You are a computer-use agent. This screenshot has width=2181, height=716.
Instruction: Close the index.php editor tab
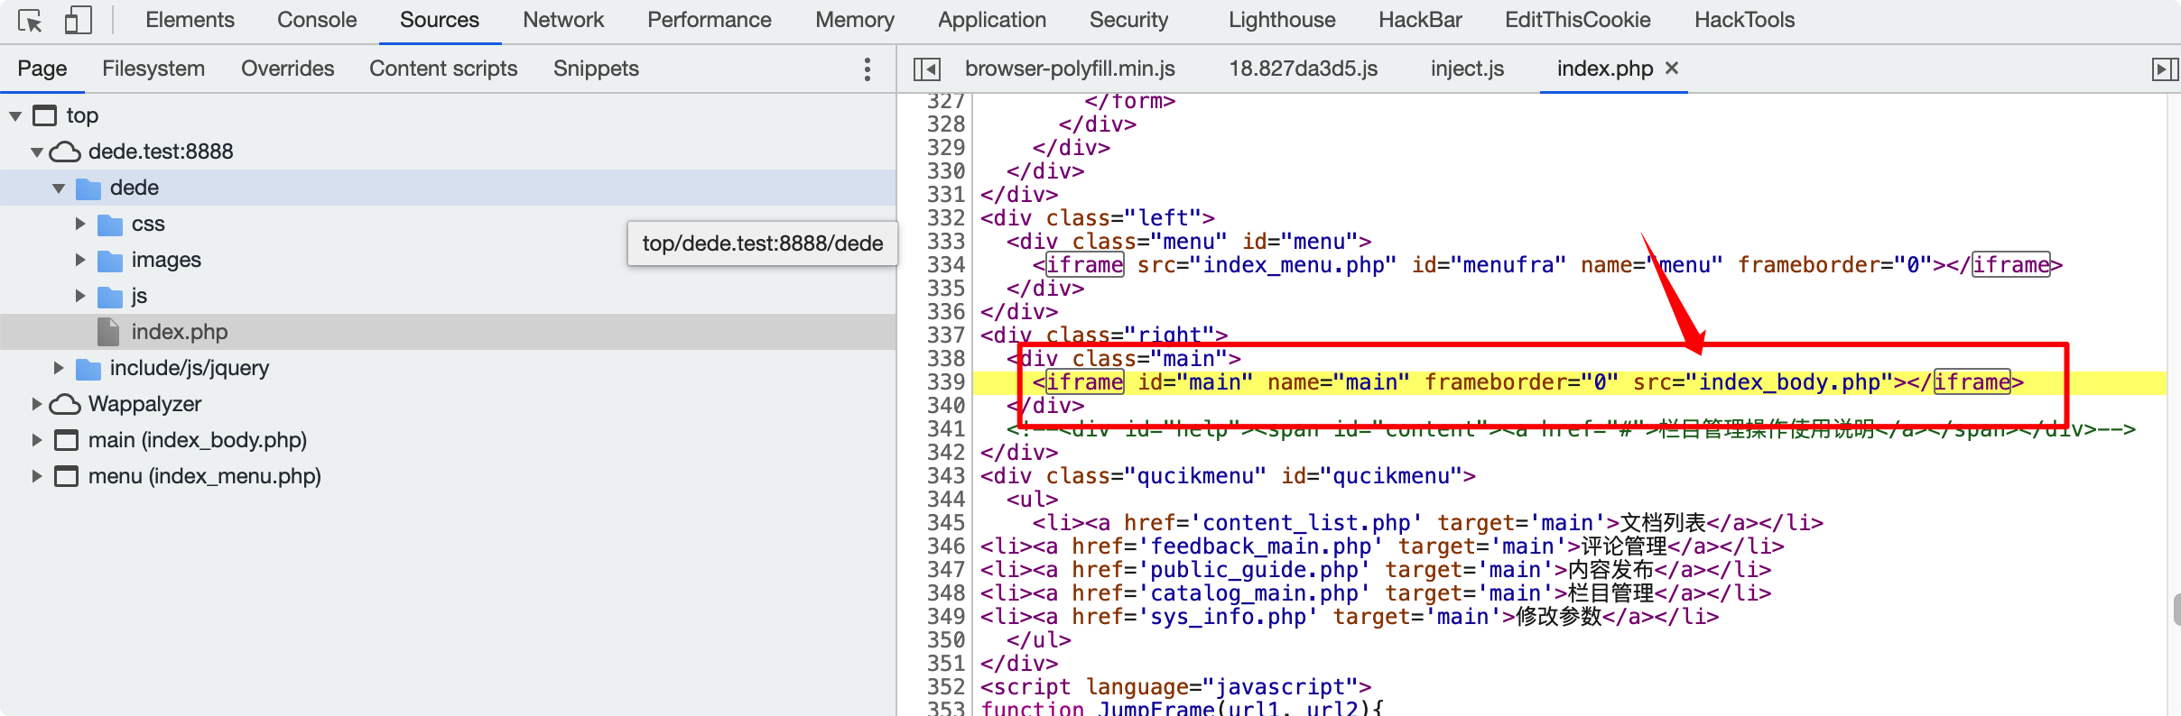coord(1672,68)
